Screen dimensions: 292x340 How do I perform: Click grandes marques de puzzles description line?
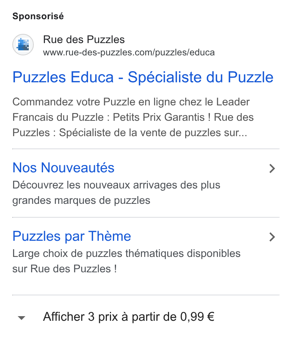(x=81, y=200)
